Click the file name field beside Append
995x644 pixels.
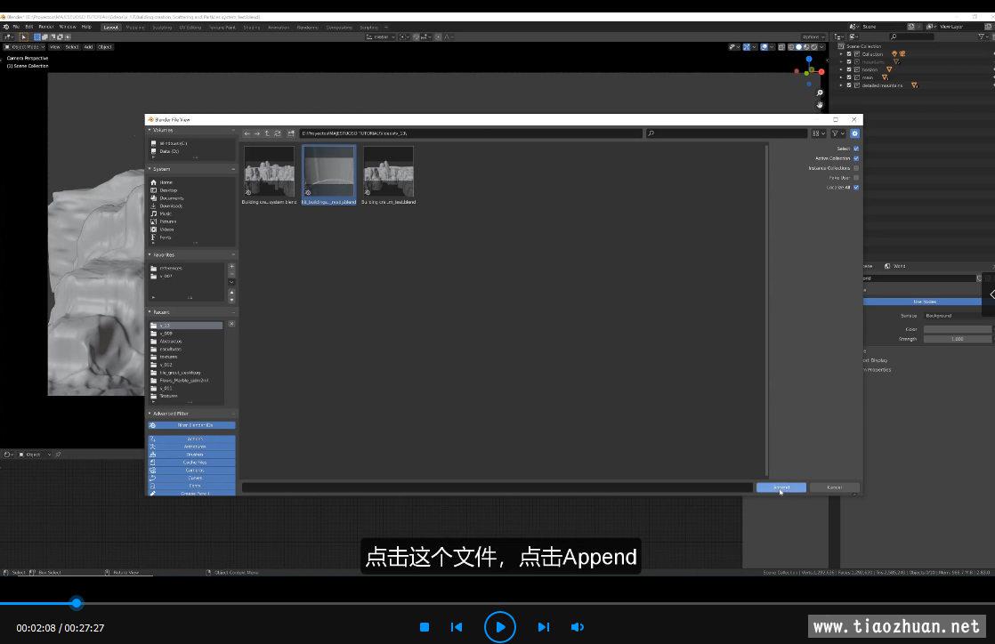click(497, 487)
